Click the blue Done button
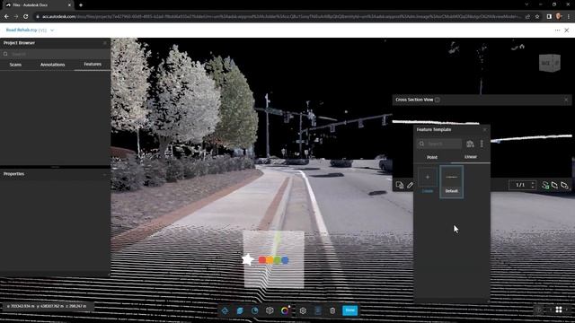Viewport: 575px width, 323px height. [x=350, y=310]
